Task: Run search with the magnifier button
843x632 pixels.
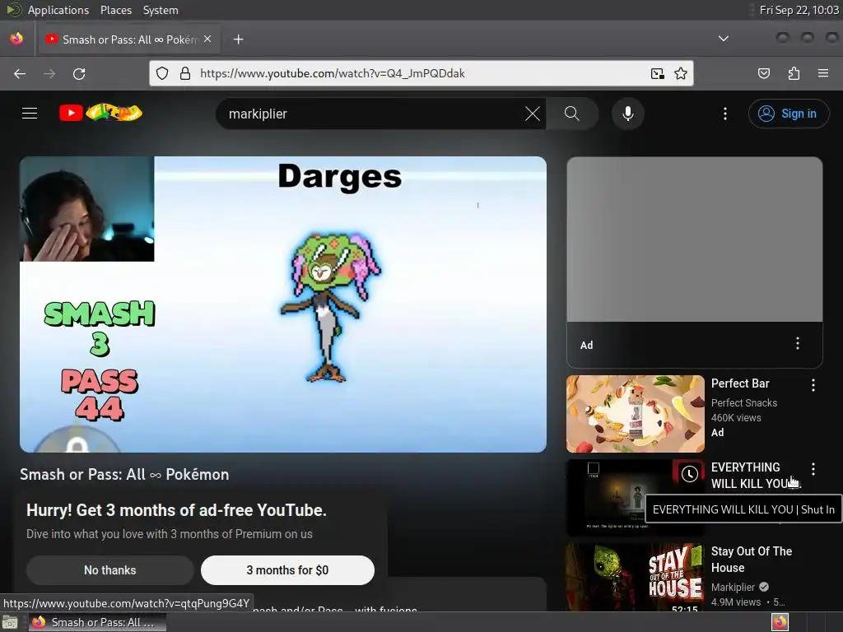Action: point(572,114)
